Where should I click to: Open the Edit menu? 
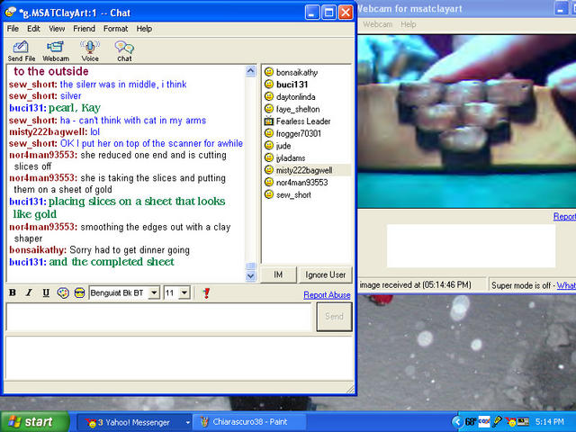(x=33, y=29)
